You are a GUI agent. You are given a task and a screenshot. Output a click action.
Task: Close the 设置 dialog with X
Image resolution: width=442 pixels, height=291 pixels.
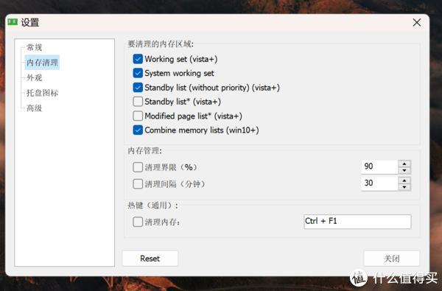pos(417,22)
